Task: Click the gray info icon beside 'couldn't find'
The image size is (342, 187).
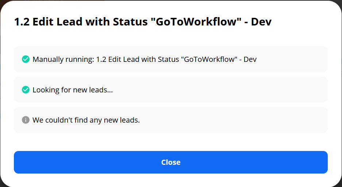Action: (26, 120)
